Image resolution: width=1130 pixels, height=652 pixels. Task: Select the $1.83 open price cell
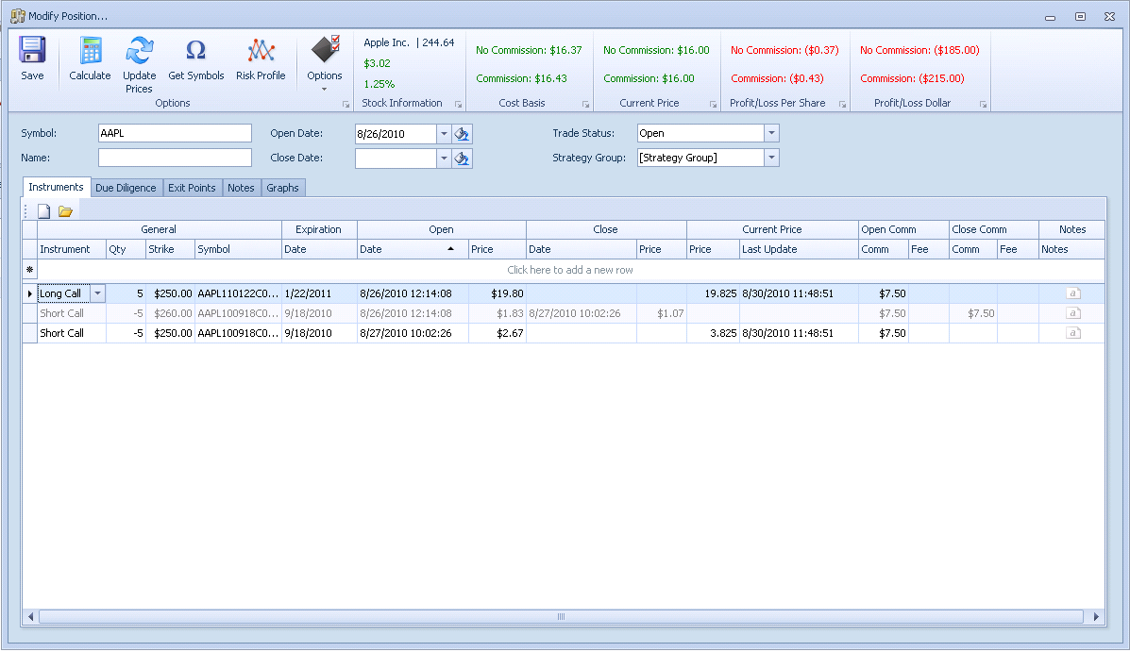pyautogui.click(x=498, y=313)
